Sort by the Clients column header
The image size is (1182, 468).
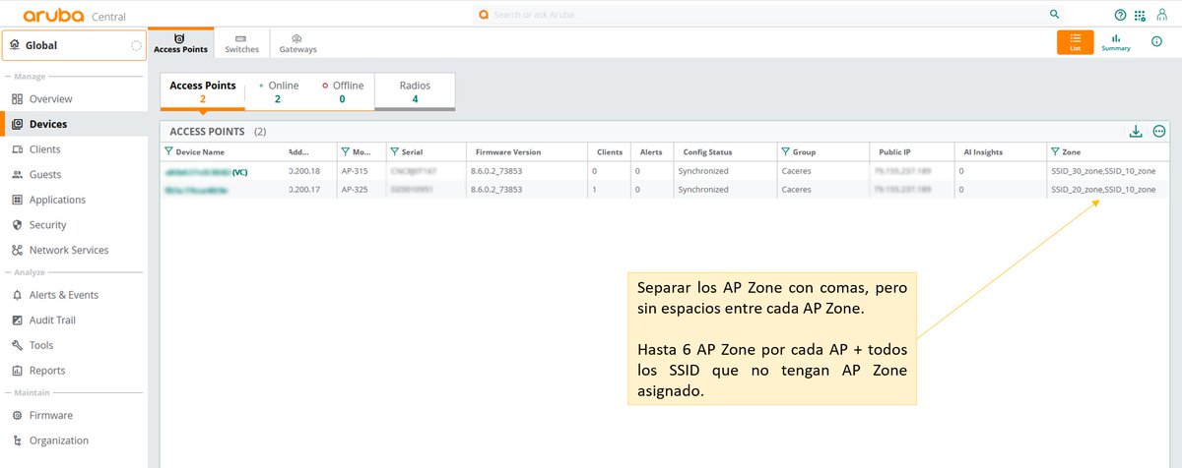pyautogui.click(x=609, y=152)
